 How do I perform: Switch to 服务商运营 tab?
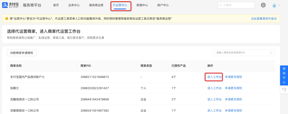click(x=96, y=5)
